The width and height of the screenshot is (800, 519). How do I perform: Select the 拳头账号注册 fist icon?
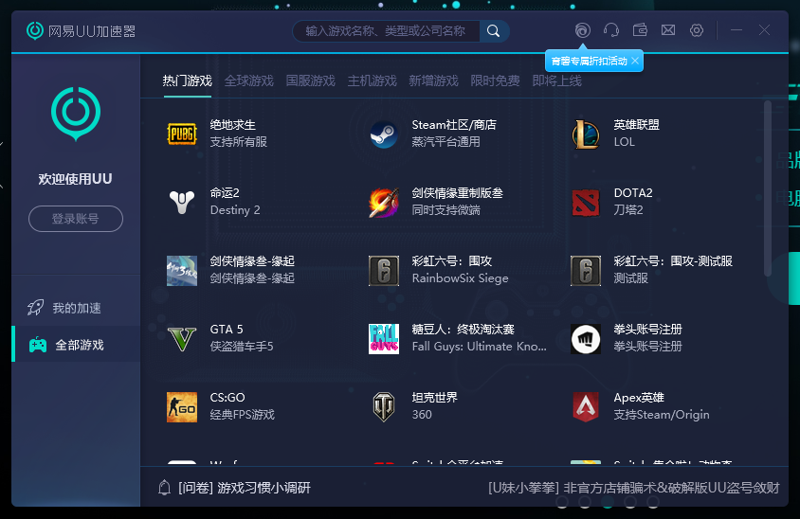coord(586,339)
